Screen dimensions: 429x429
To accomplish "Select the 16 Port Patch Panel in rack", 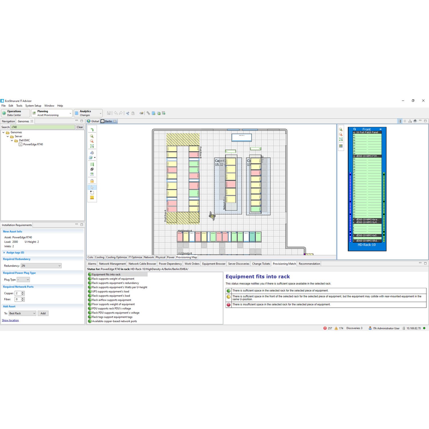I will click(x=367, y=132).
